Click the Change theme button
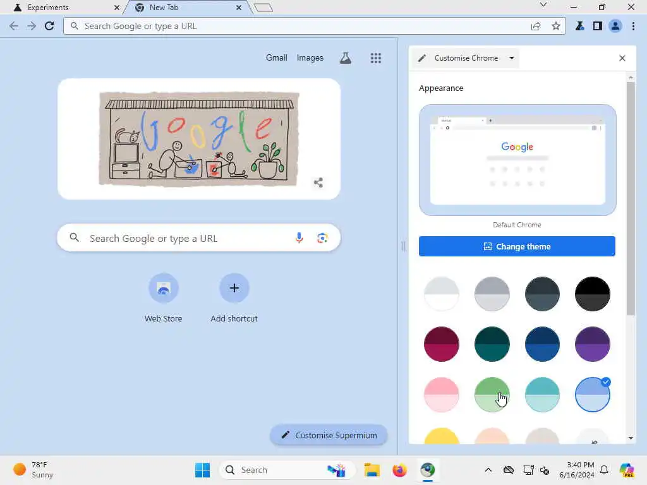The width and height of the screenshot is (647, 485). [x=517, y=246]
